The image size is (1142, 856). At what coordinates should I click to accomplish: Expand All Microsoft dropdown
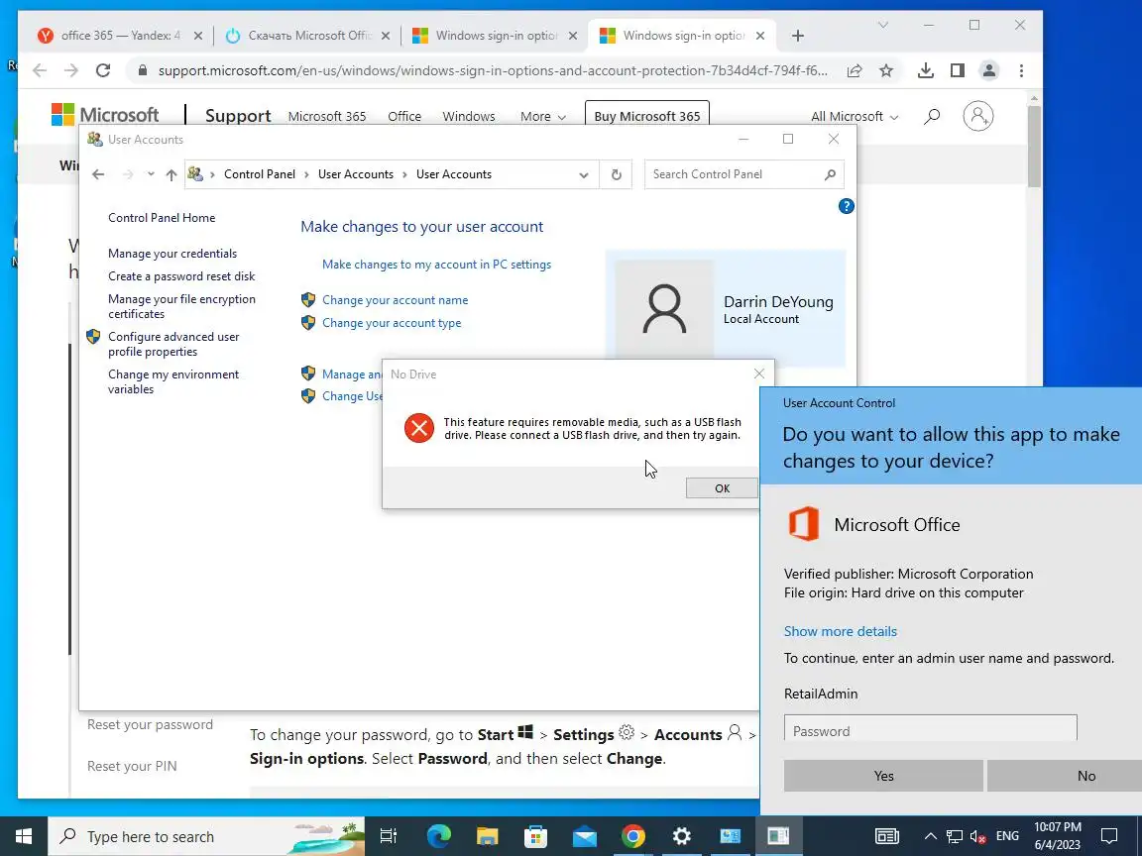855,117
